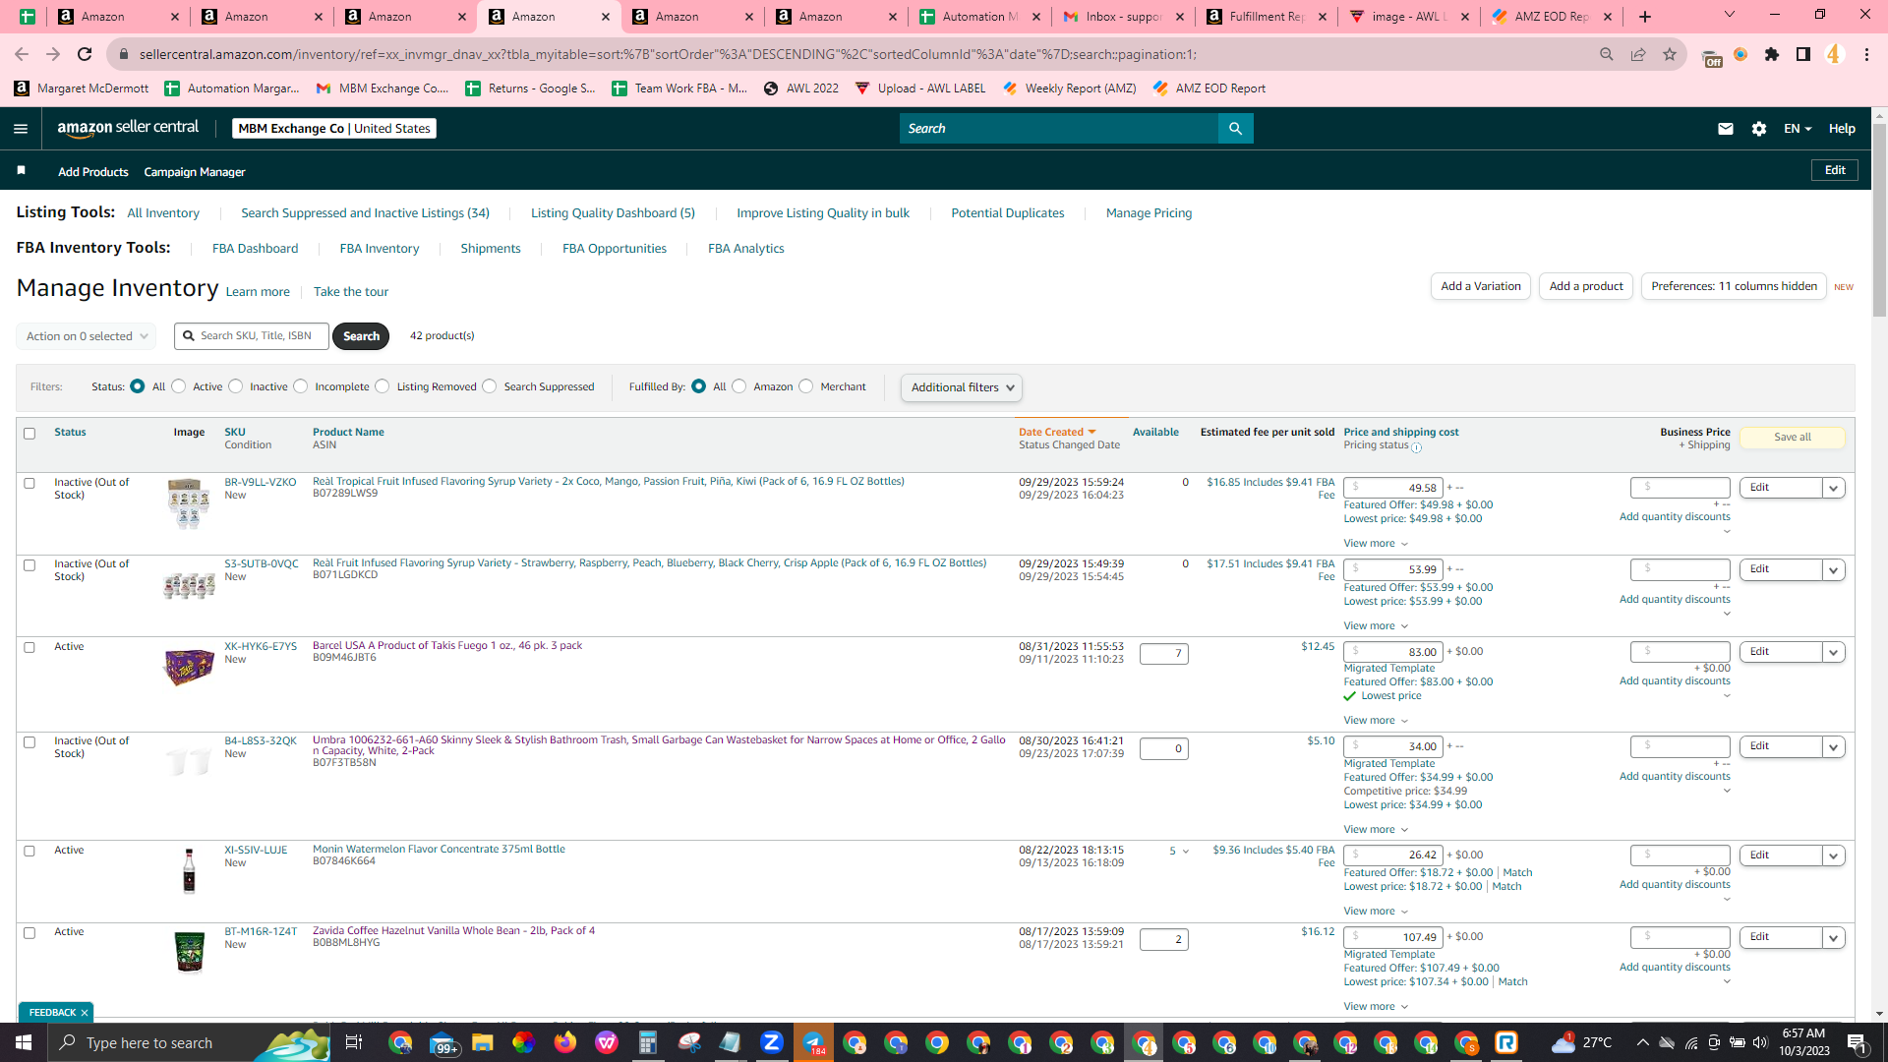Viewport: 1888px width, 1062px height.
Task: Select Fulfilled By Merchant filter
Action: tap(806, 386)
